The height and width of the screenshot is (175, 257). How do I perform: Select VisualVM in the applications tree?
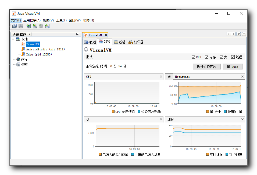(x=33, y=44)
